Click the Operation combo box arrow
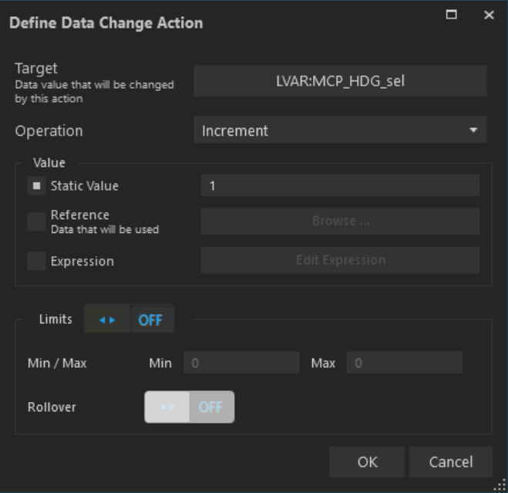 tap(473, 130)
